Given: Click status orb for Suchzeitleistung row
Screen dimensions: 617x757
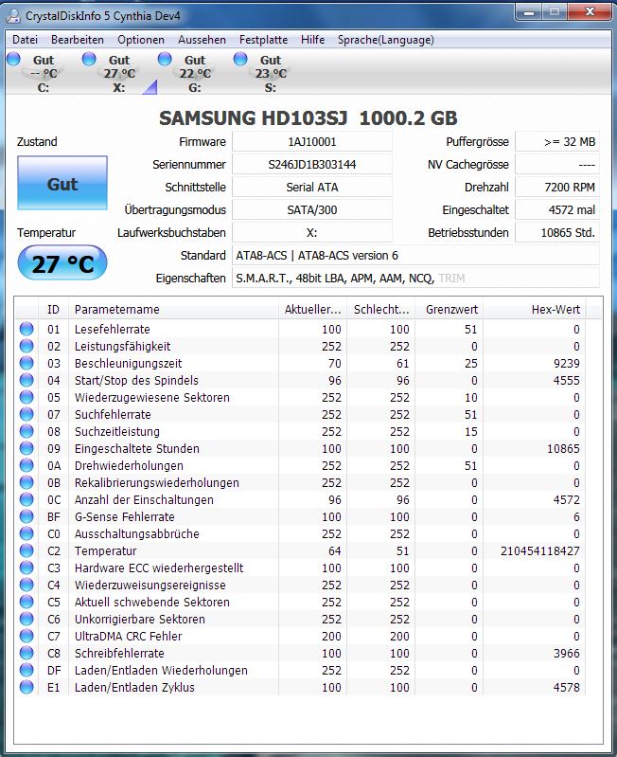Looking at the screenshot, I should pos(26,431).
